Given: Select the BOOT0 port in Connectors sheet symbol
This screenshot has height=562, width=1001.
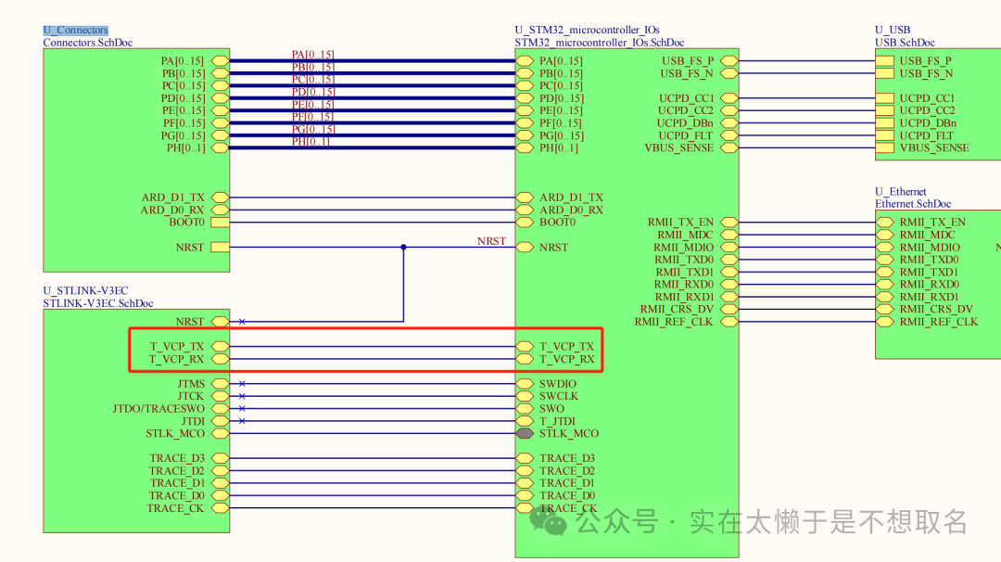Looking at the screenshot, I should [x=220, y=223].
